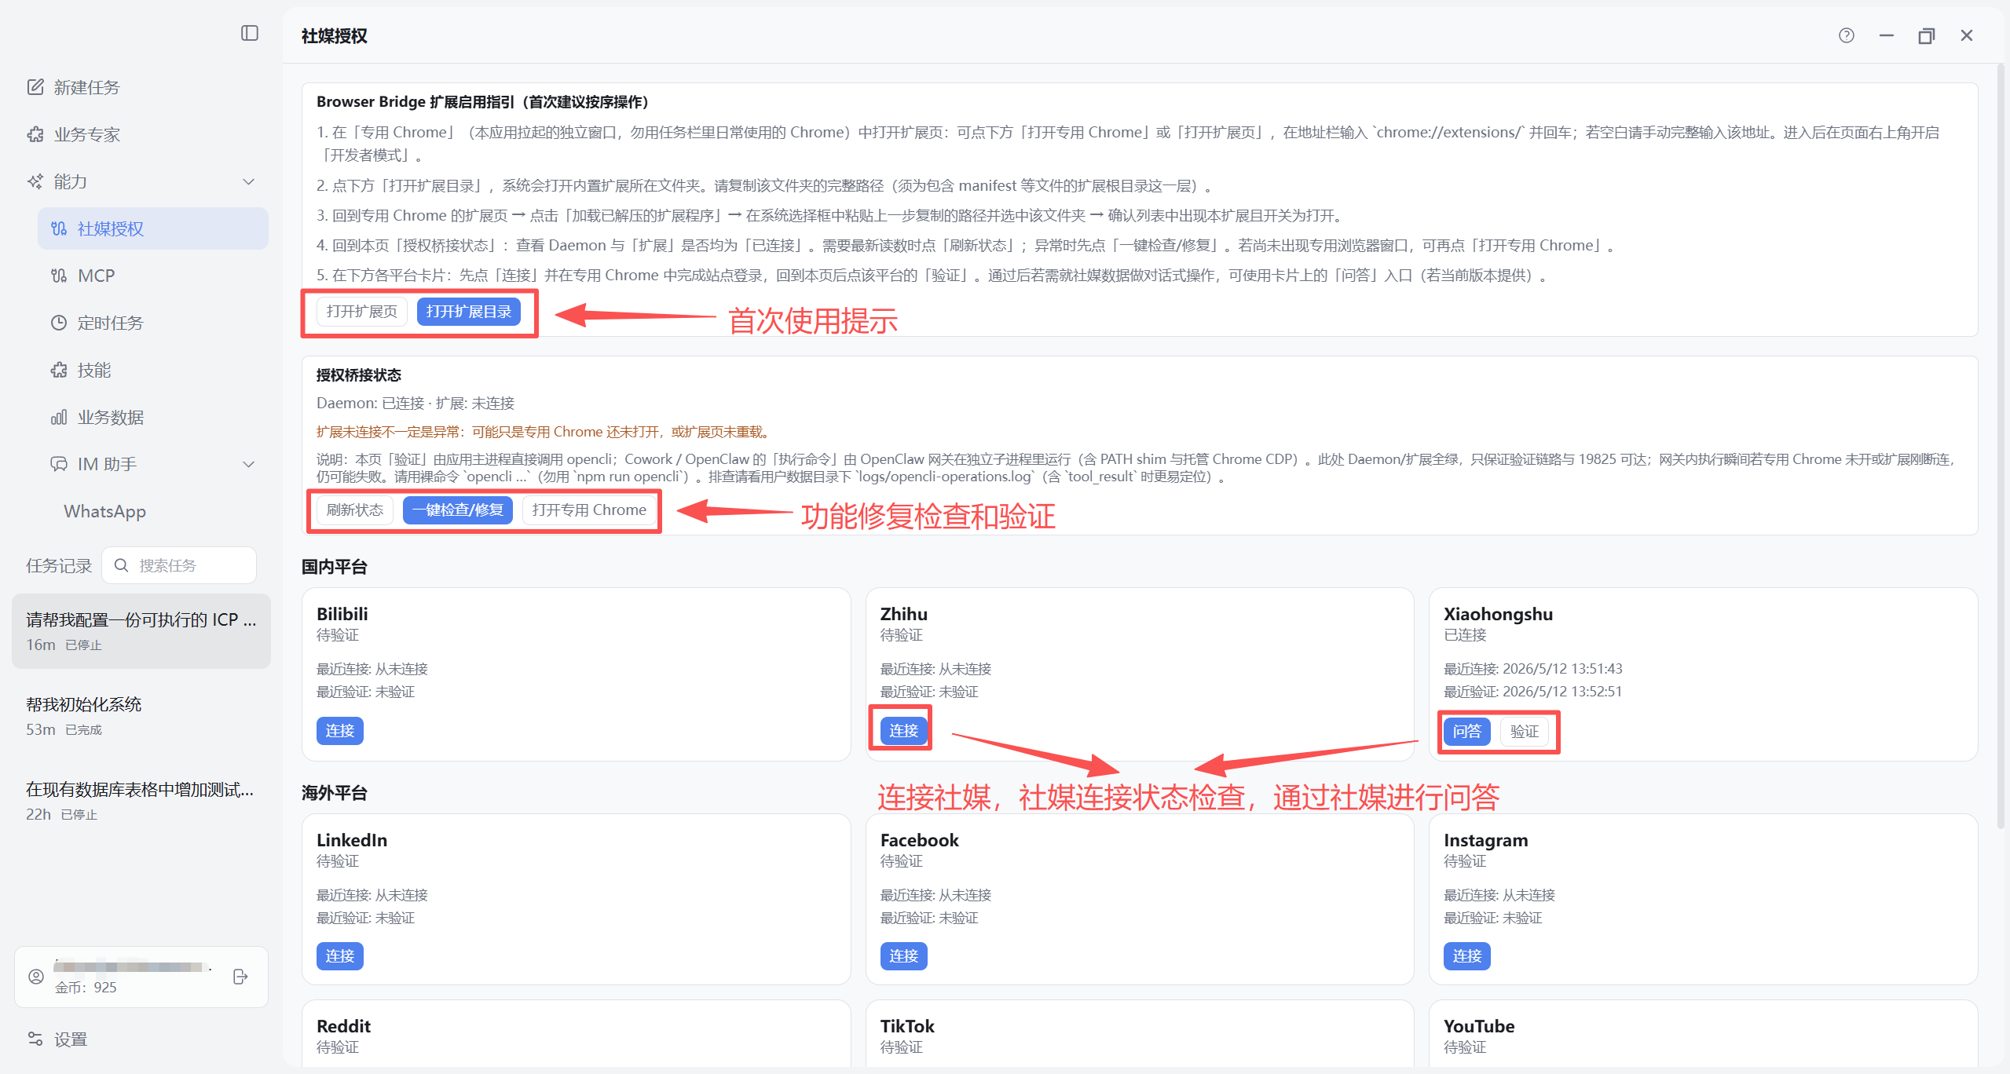This screenshot has width=2010, height=1074.
Task: Click the search magnifier icon in task search
Action: [121, 565]
